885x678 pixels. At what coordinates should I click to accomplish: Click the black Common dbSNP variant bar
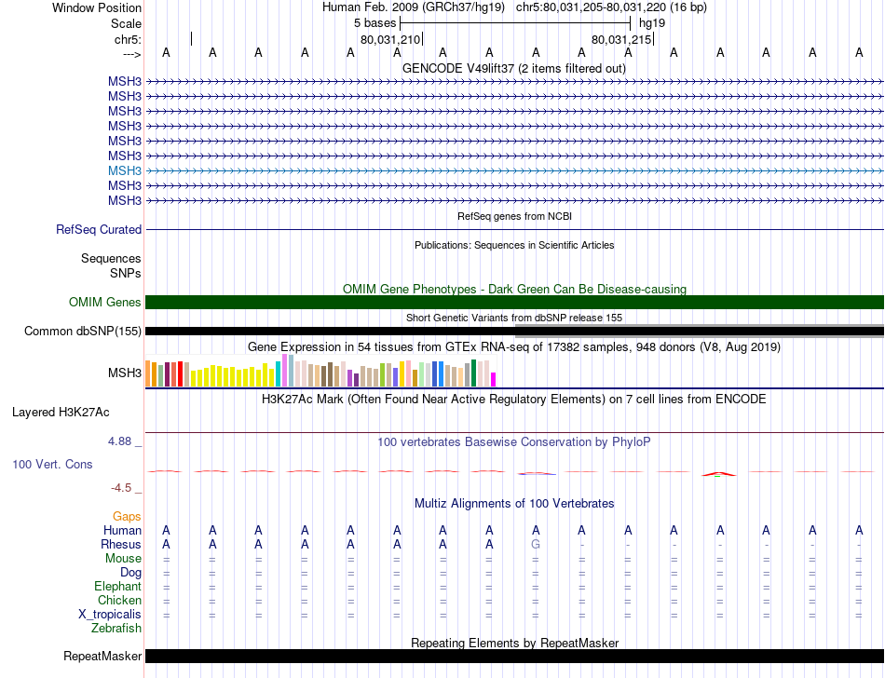pyautogui.click(x=328, y=331)
